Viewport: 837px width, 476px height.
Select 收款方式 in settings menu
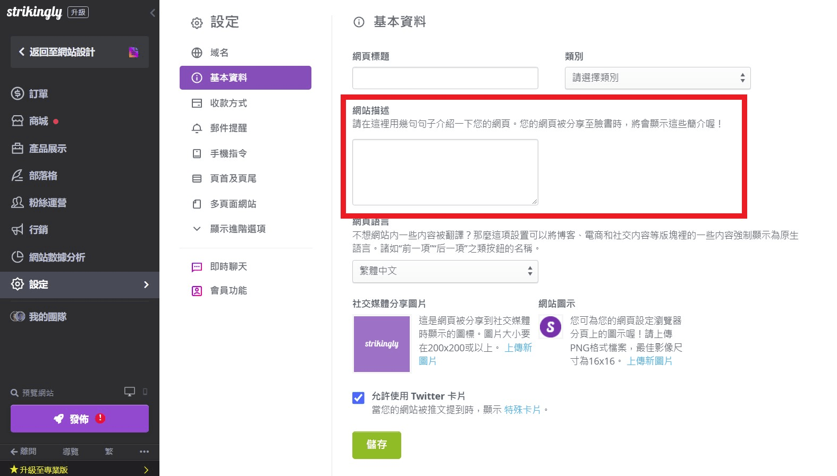pos(228,103)
